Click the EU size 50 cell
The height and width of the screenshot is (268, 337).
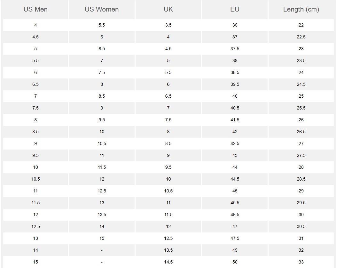coord(235,262)
